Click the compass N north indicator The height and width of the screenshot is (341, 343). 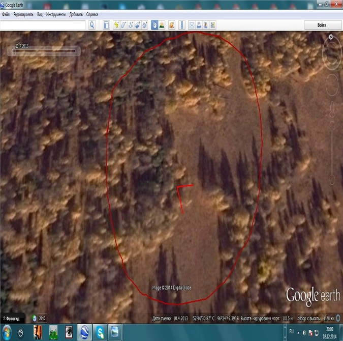(331, 37)
